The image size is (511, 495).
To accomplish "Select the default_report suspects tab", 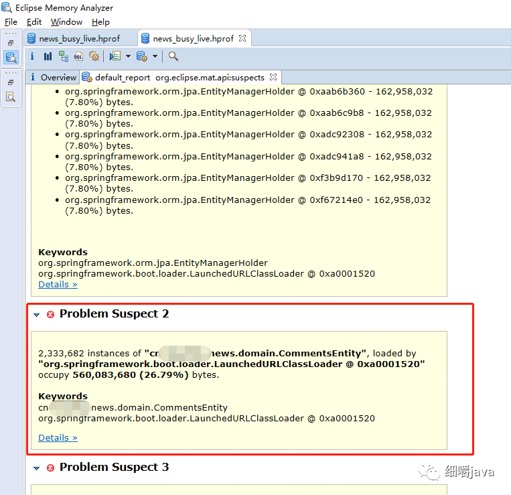I will (x=179, y=77).
